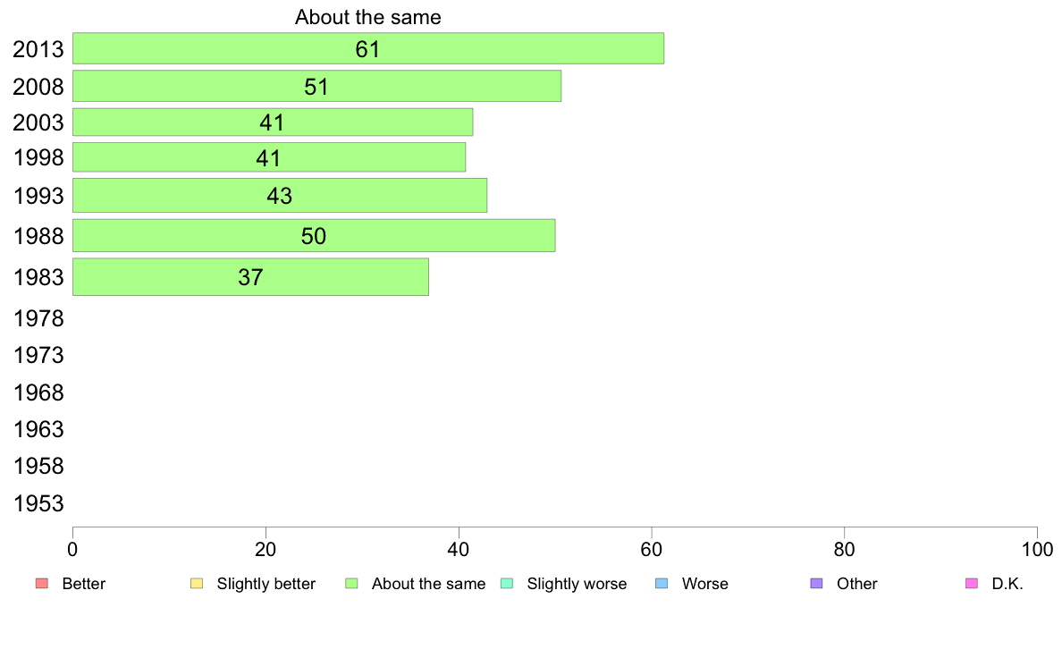Viewport: 1062px width, 658px height.
Task: Select the 1993 bar showing 43
Action: [x=280, y=195]
